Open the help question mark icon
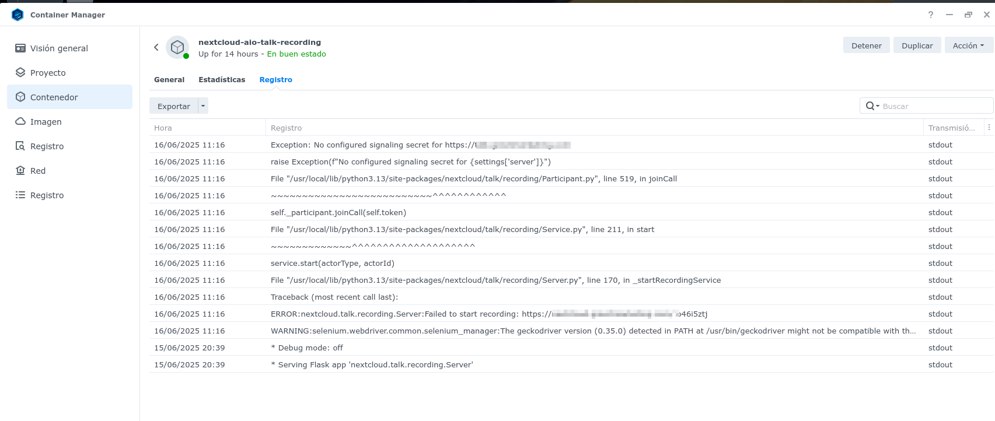The width and height of the screenshot is (995, 421). 931,15
